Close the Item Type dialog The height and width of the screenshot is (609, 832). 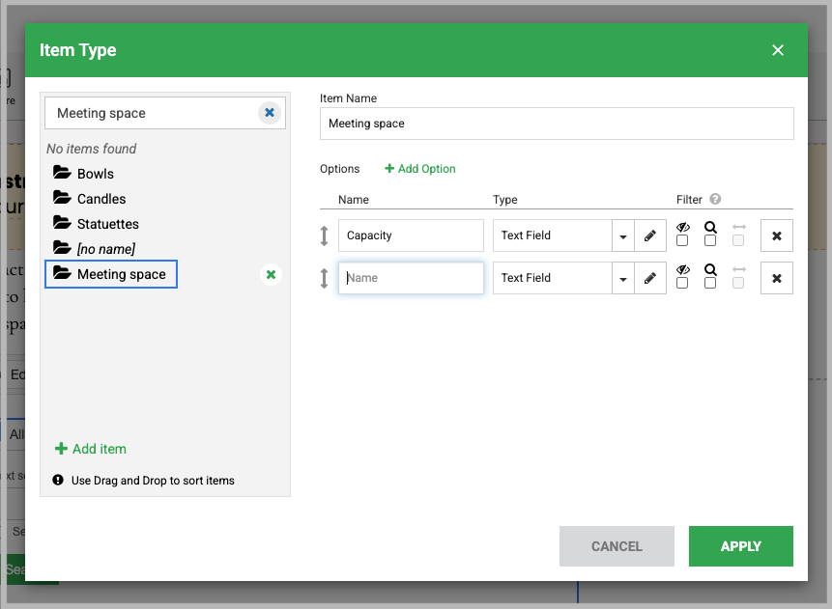tap(778, 50)
